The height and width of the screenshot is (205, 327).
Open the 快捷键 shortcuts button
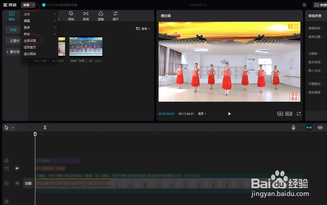click(x=320, y=5)
